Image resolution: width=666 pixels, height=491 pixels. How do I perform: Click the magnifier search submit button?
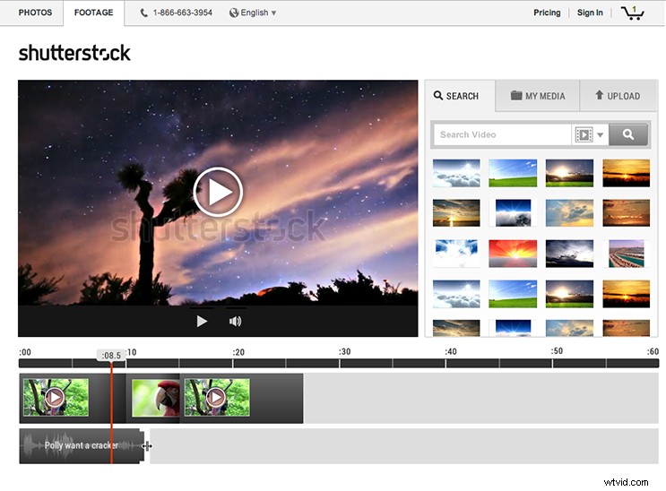(628, 134)
